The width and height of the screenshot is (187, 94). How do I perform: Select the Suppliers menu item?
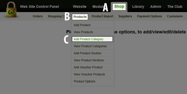pyautogui.click(x=125, y=16)
